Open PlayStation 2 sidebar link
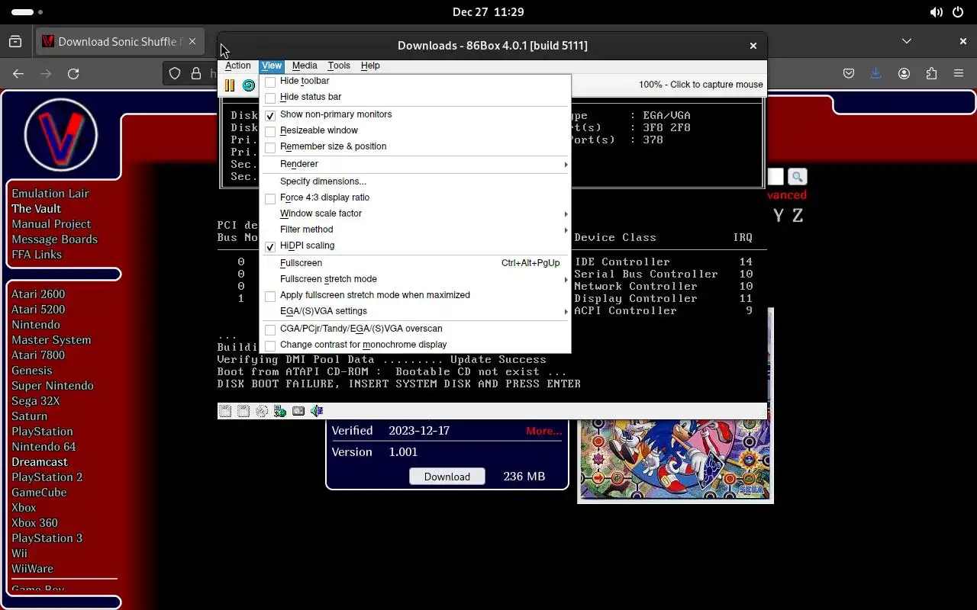977x610 pixels. pyautogui.click(x=47, y=477)
